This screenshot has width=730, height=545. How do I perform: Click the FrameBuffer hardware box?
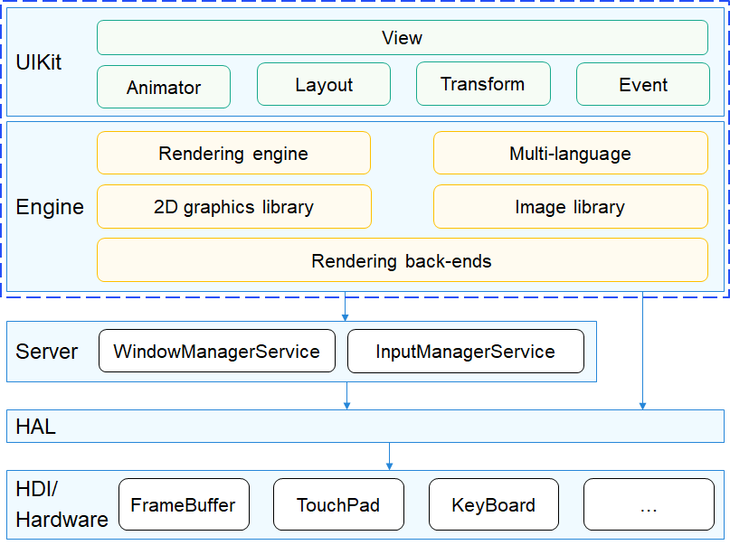(x=184, y=505)
